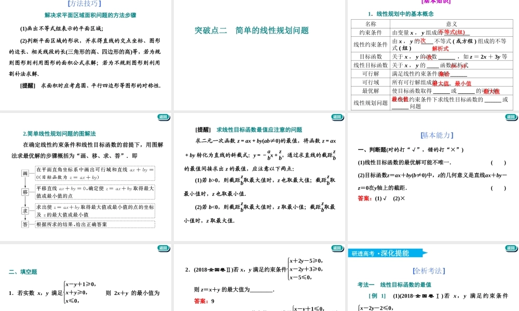Select the 移 step box in the flowchart
Viewport: 519px width, 311px height.
(24, 191)
